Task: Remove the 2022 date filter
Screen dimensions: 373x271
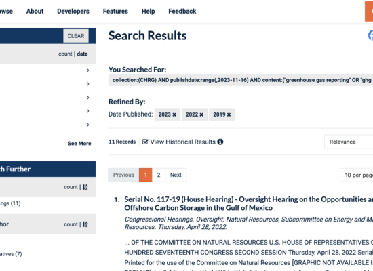Action: coord(201,114)
